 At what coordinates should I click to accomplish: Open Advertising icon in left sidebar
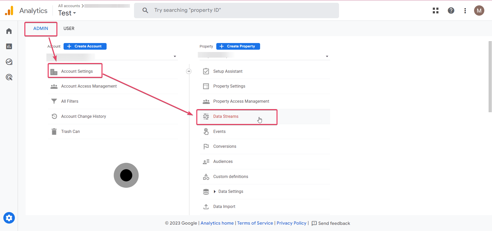9,77
